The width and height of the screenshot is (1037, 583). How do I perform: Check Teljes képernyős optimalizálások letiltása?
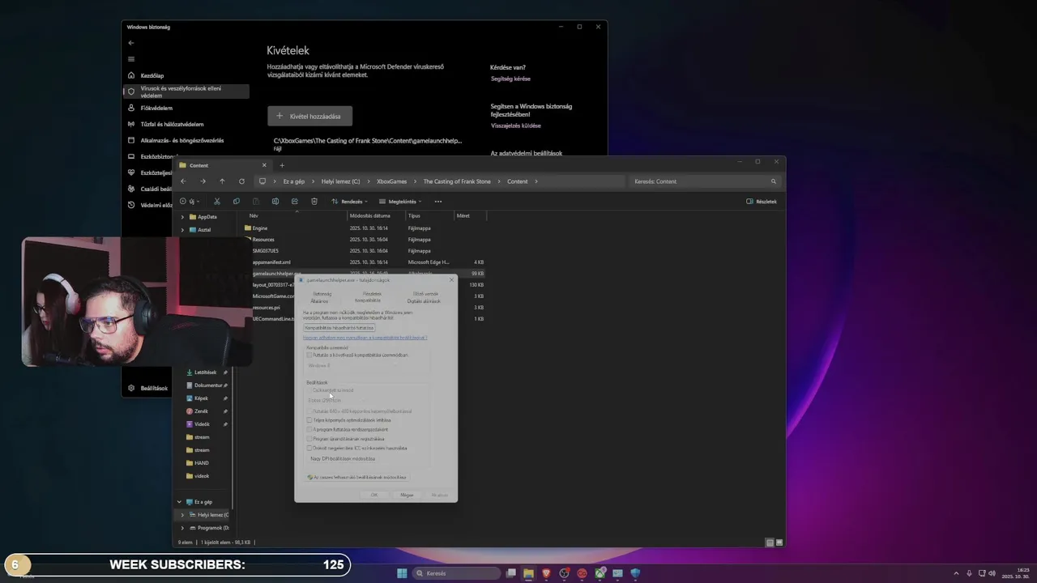point(309,420)
